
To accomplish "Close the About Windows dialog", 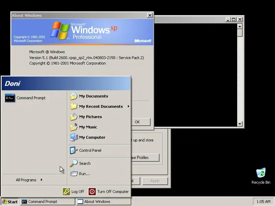I will [150, 15].
